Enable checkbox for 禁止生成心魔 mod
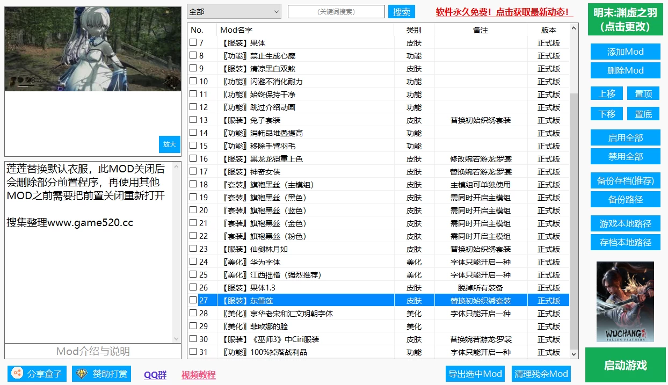This screenshot has height=385, width=668. click(x=193, y=55)
